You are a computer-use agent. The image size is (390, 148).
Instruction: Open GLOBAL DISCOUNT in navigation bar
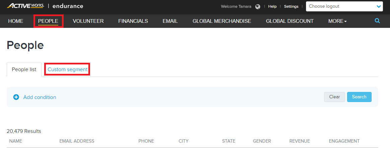(x=290, y=21)
